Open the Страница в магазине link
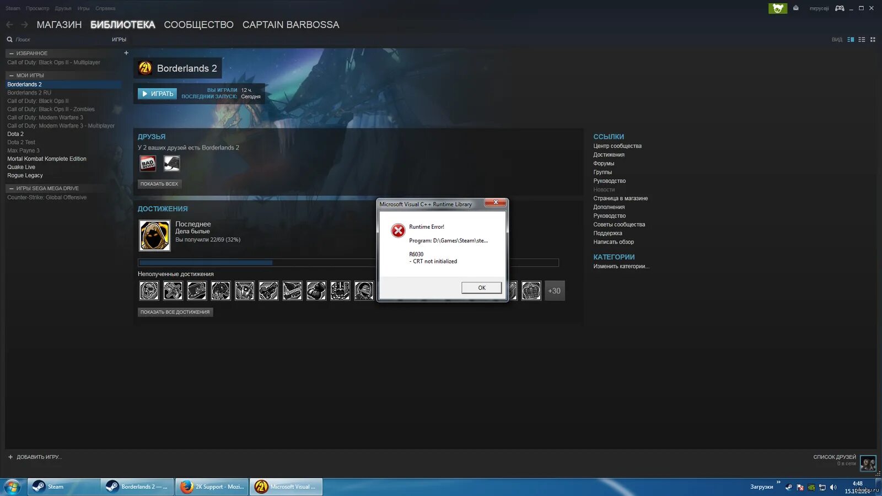Image resolution: width=882 pixels, height=496 pixels. pos(621,198)
